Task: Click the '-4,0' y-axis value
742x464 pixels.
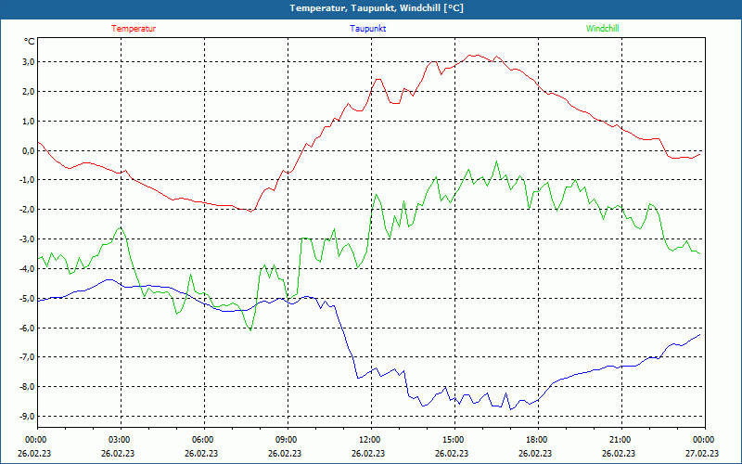Action: pos(27,268)
